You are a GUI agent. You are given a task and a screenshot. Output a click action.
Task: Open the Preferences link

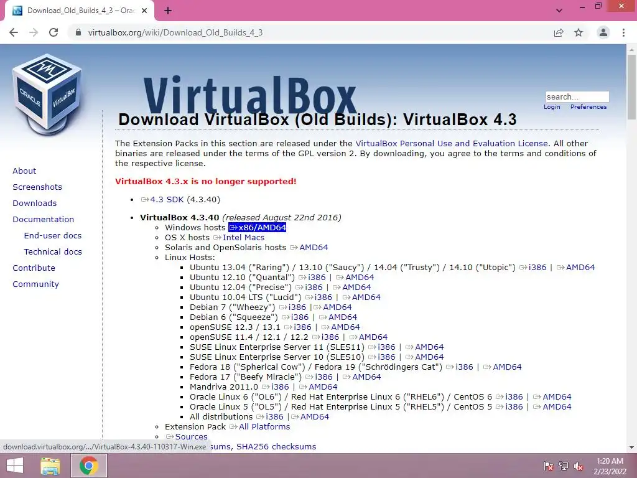pos(588,107)
